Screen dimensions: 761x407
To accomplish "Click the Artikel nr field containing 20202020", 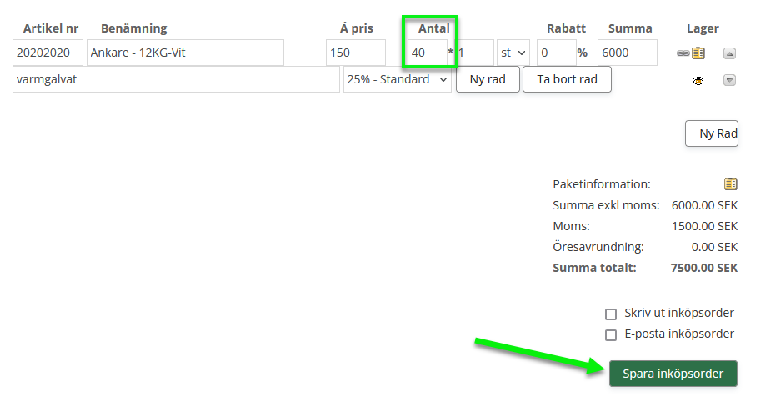I will pyautogui.click(x=48, y=53).
